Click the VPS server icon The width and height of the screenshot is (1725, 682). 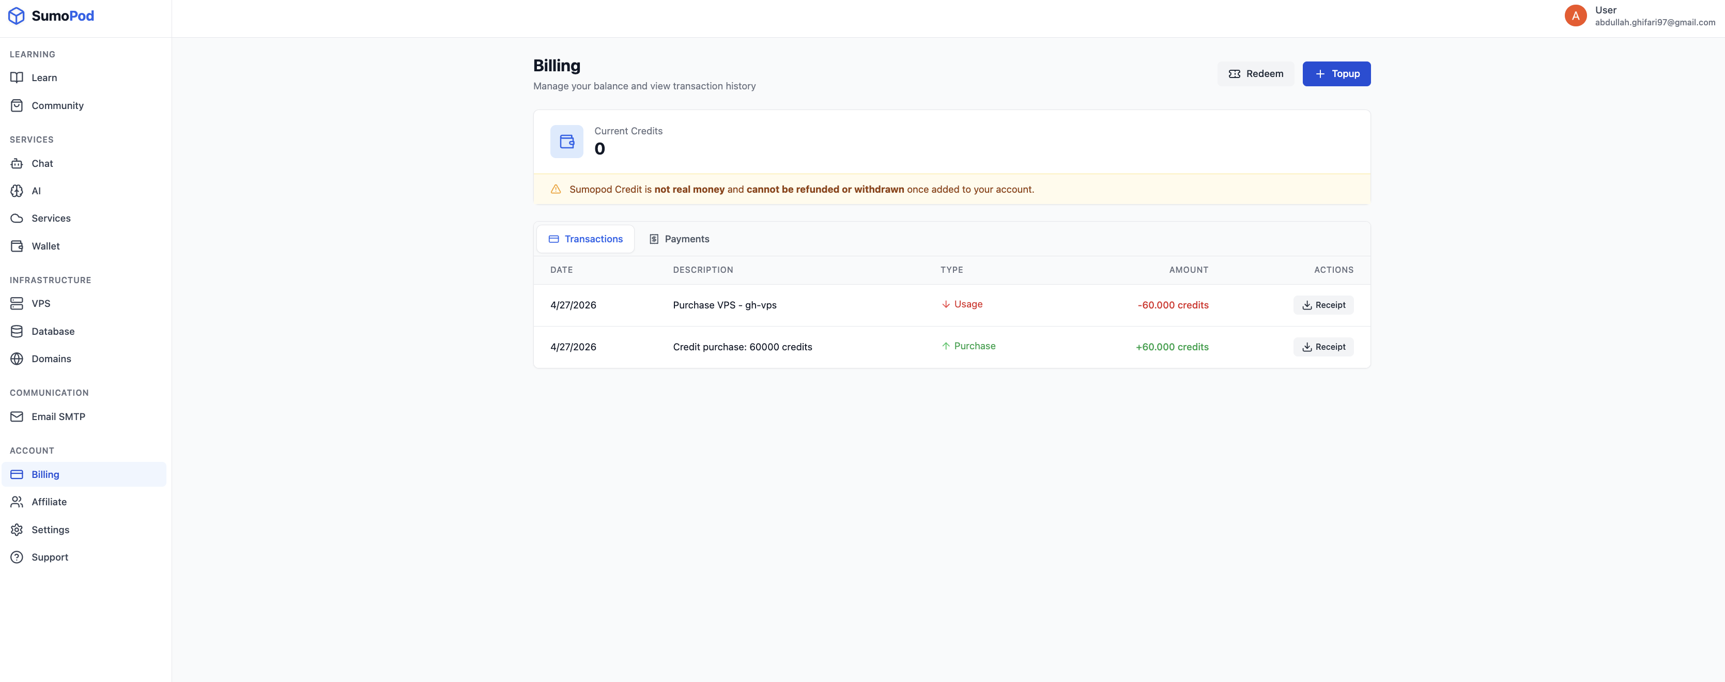coord(17,303)
